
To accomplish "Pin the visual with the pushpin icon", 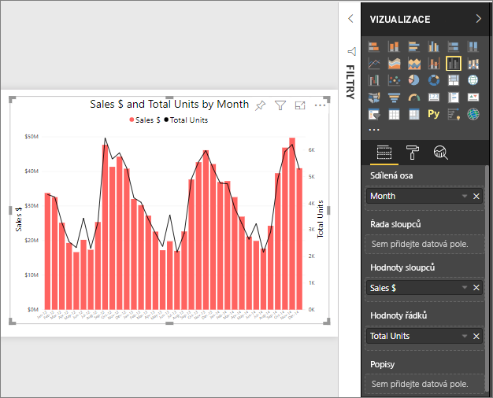I will pyautogui.click(x=261, y=105).
